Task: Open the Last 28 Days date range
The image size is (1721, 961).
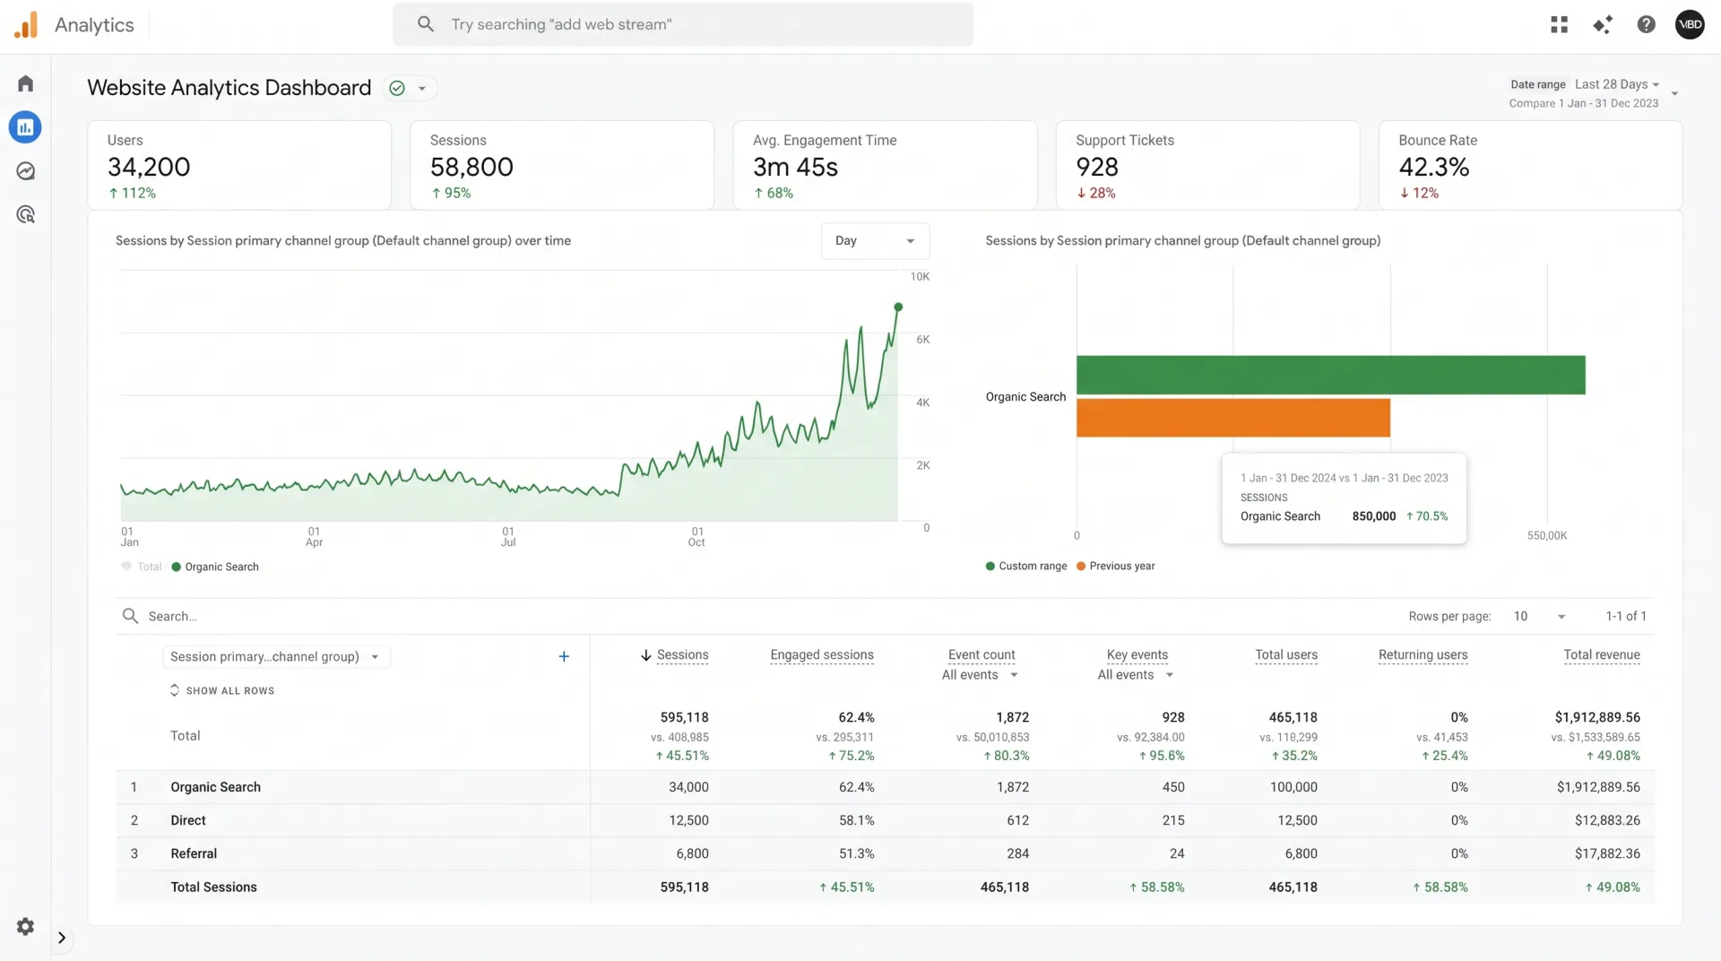Action: pos(1617,84)
